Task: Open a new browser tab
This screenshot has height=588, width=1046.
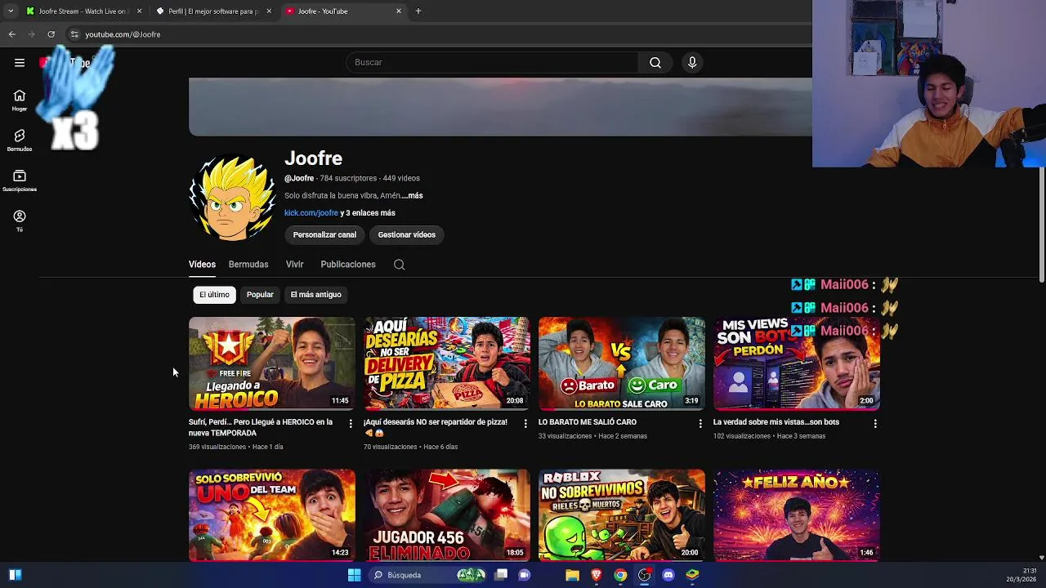Action: 418,11
